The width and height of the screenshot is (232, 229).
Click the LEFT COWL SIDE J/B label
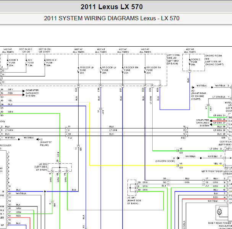click(174, 59)
